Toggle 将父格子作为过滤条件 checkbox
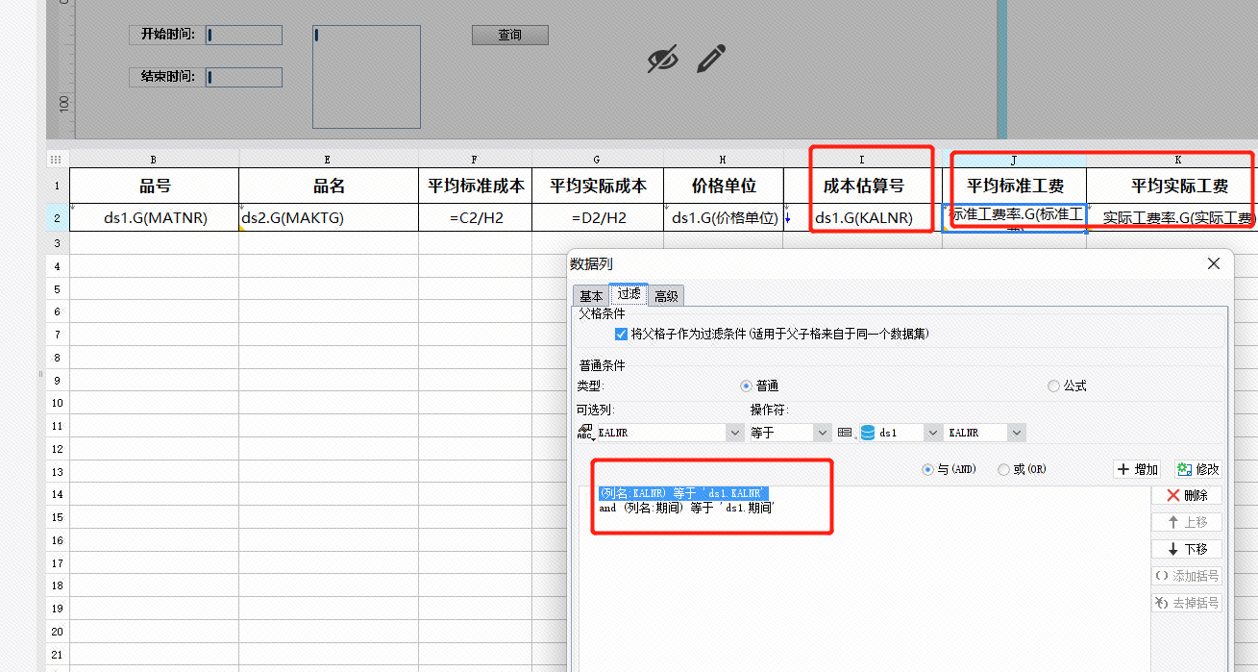 [621, 335]
